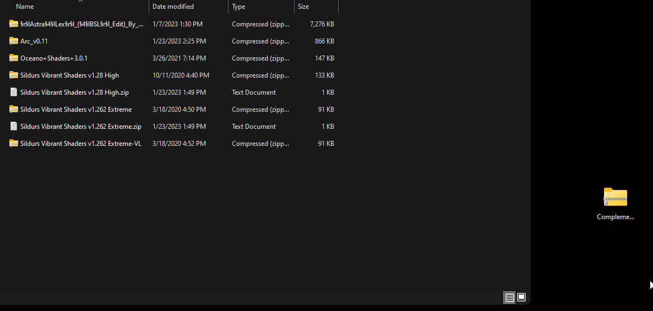Click icon of Sildurs v1.28 High compressed folder
653x311 pixels.
(14, 75)
